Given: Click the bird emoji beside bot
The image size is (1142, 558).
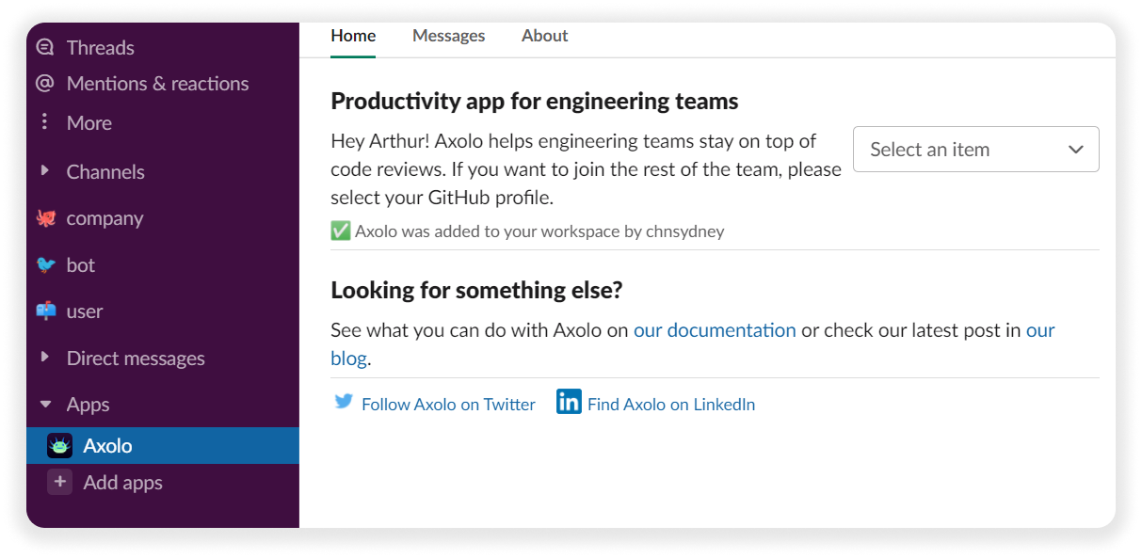Looking at the screenshot, I should [x=46, y=265].
